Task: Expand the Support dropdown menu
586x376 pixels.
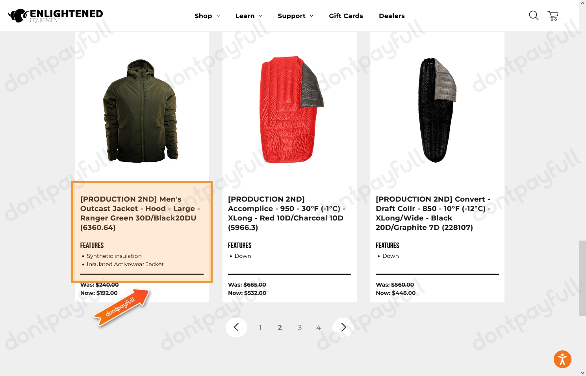Action: pyautogui.click(x=295, y=16)
